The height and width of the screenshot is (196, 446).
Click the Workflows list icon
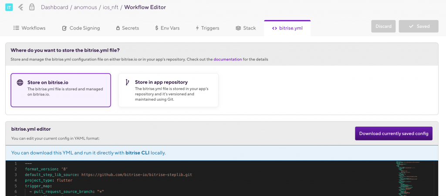pyautogui.click(x=16, y=28)
